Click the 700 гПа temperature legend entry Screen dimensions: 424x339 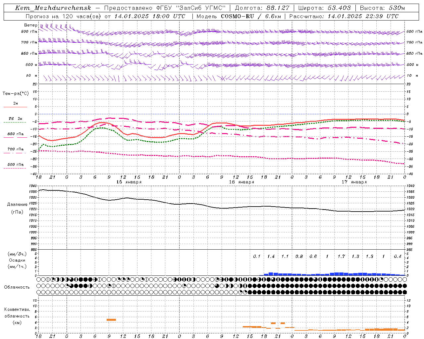pyautogui.click(x=16, y=149)
